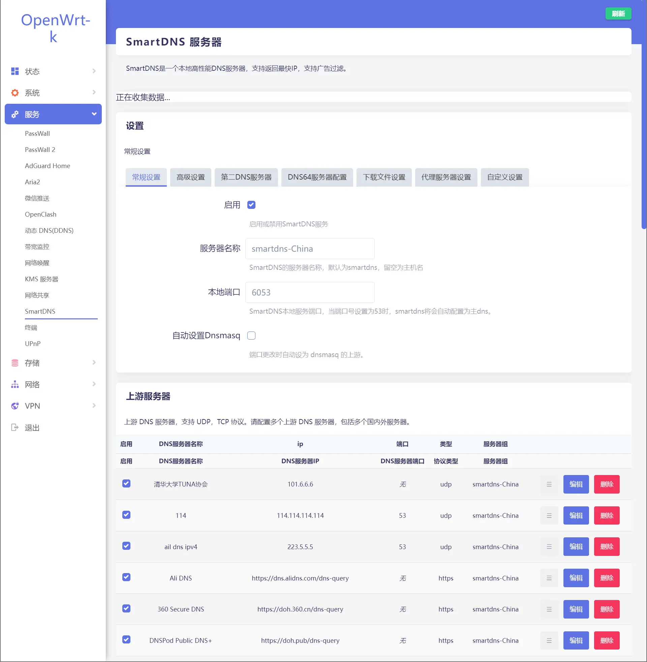The image size is (647, 662).
Task: Edit the 360 Secure DNS entry
Action: click(576, 609)
